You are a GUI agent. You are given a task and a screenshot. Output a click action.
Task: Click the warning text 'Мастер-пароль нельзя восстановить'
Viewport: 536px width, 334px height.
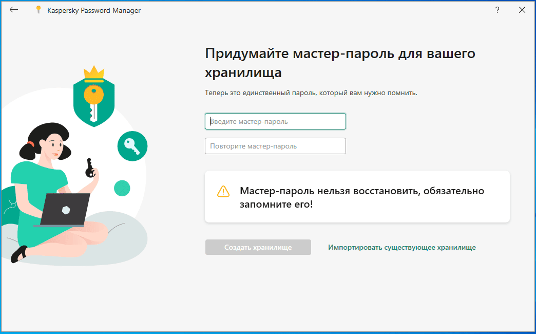click(x=330, y=191)
